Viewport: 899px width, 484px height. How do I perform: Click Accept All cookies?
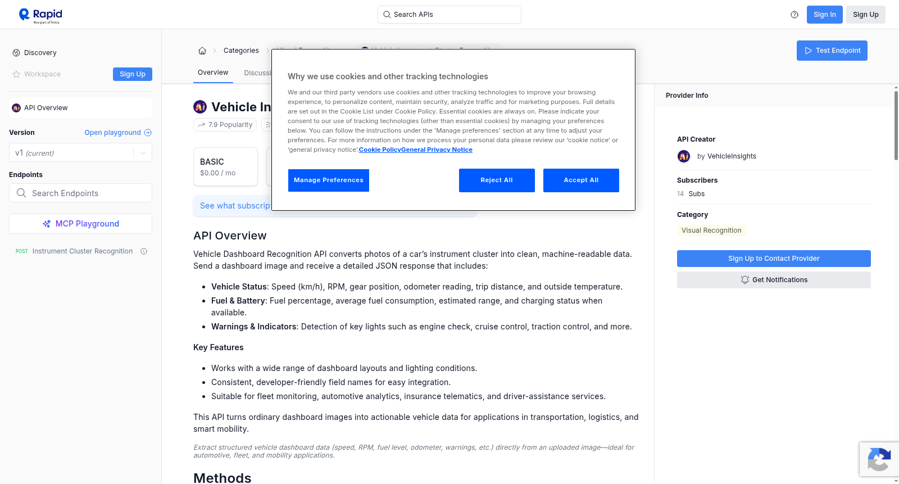[581, 180]
